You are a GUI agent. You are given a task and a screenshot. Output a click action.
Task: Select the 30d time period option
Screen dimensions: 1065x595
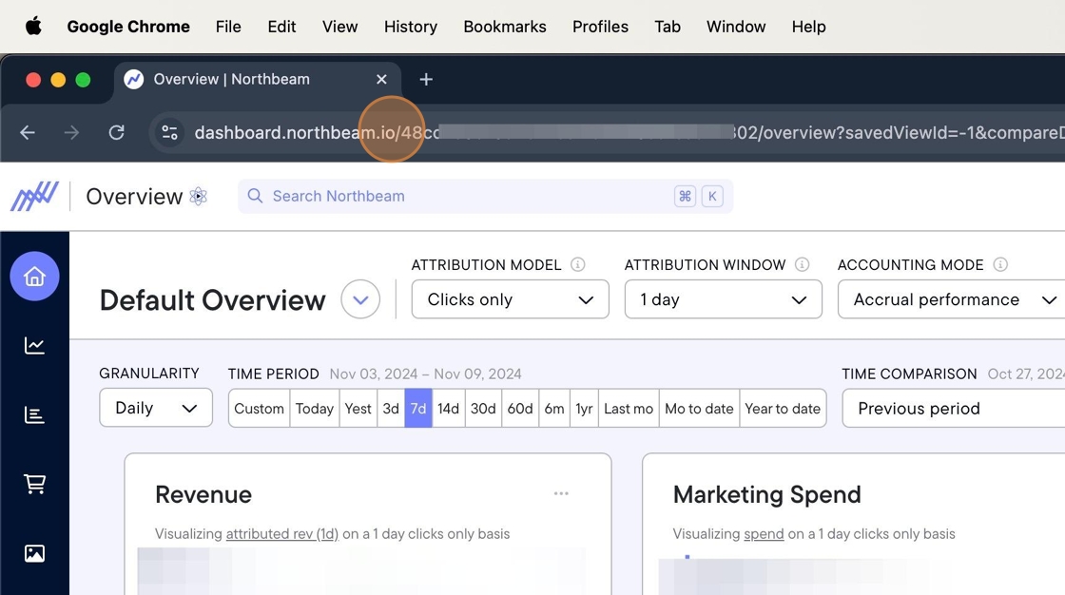point(483,409)
